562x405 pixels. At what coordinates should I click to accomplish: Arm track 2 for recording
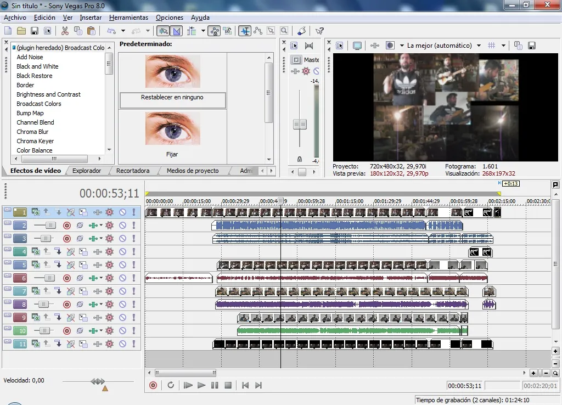(67, 225)
